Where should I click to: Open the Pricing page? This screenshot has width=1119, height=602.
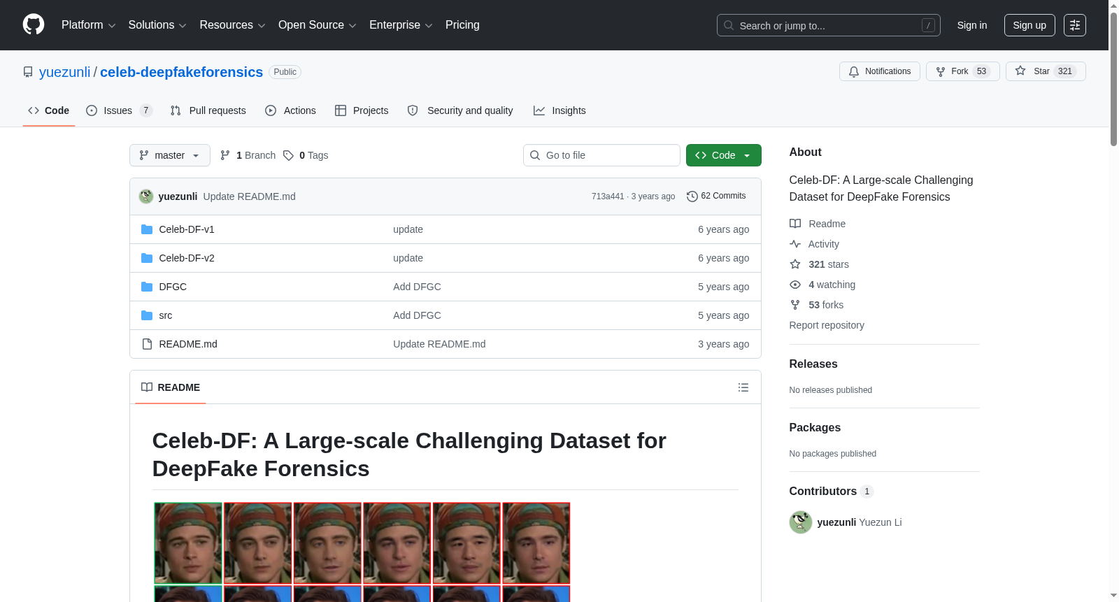click(462, 25)
